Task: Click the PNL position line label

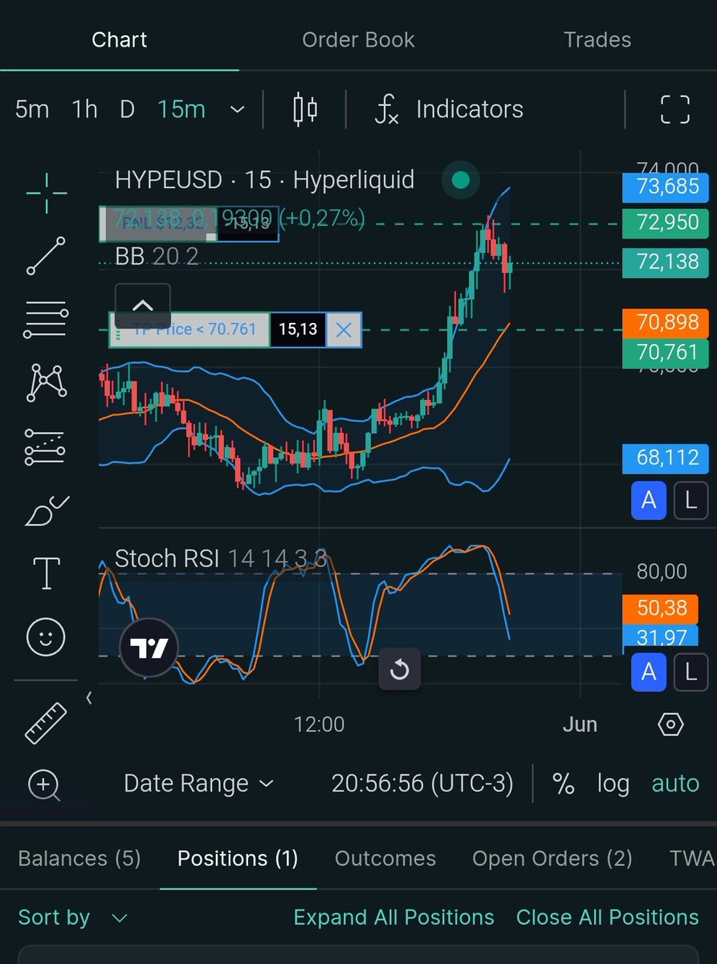Action: (x=157, y=224)
